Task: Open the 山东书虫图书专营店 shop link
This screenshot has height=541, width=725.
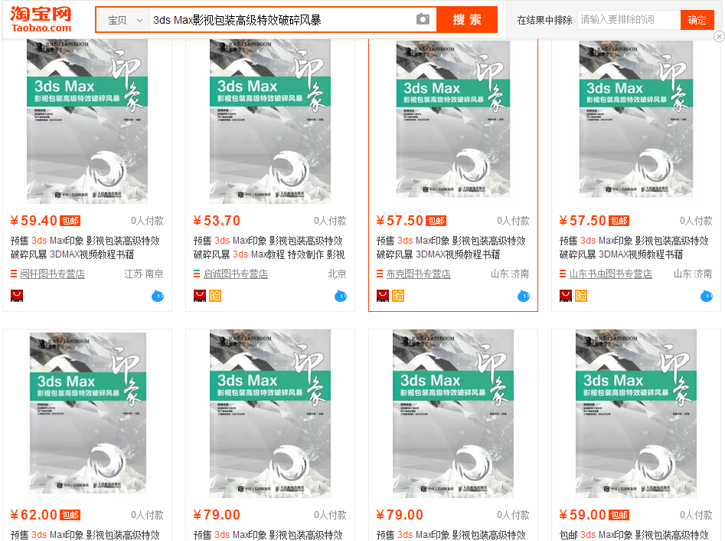Action: (x=611, y=274)
